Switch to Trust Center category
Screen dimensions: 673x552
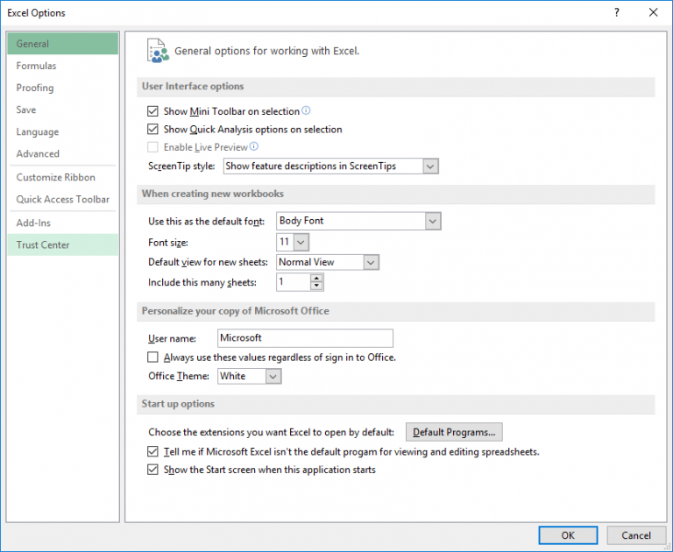tap(63, 244)
